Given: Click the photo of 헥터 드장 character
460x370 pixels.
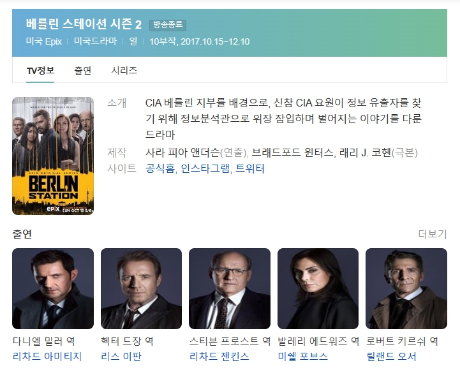Looking at the screenshot, I should tap(142, 289).
